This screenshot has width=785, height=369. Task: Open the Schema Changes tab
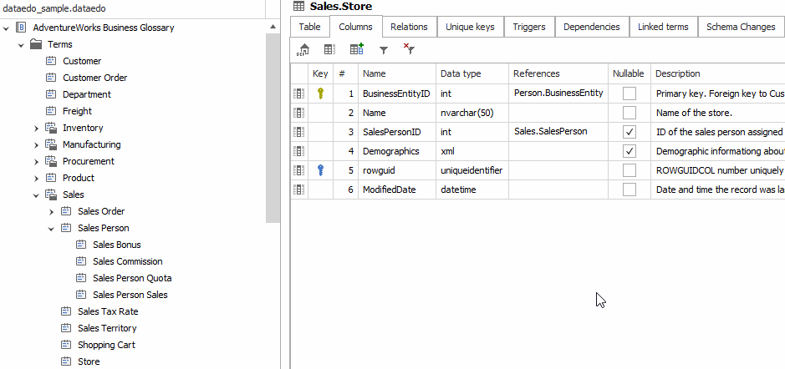[740, 27]
